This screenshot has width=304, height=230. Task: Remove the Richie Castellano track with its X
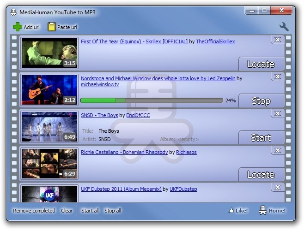[x=278, y=150]
